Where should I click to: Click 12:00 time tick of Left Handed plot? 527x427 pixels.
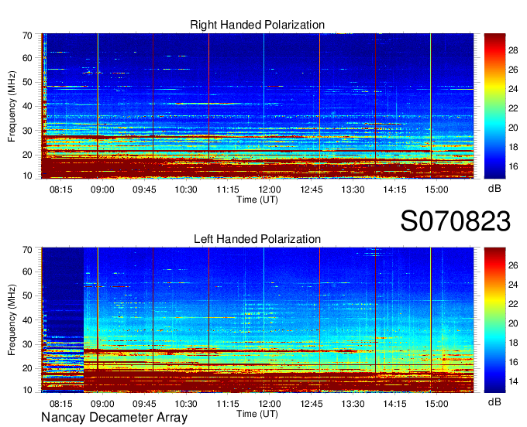tap(270, 404)
